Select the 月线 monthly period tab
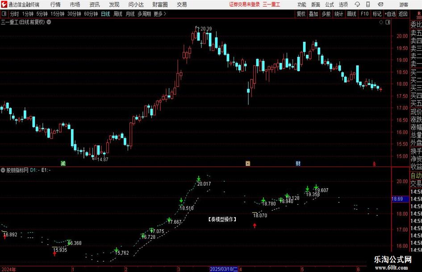The width and height of the screenshot is (422, 272). click(130, 14)
